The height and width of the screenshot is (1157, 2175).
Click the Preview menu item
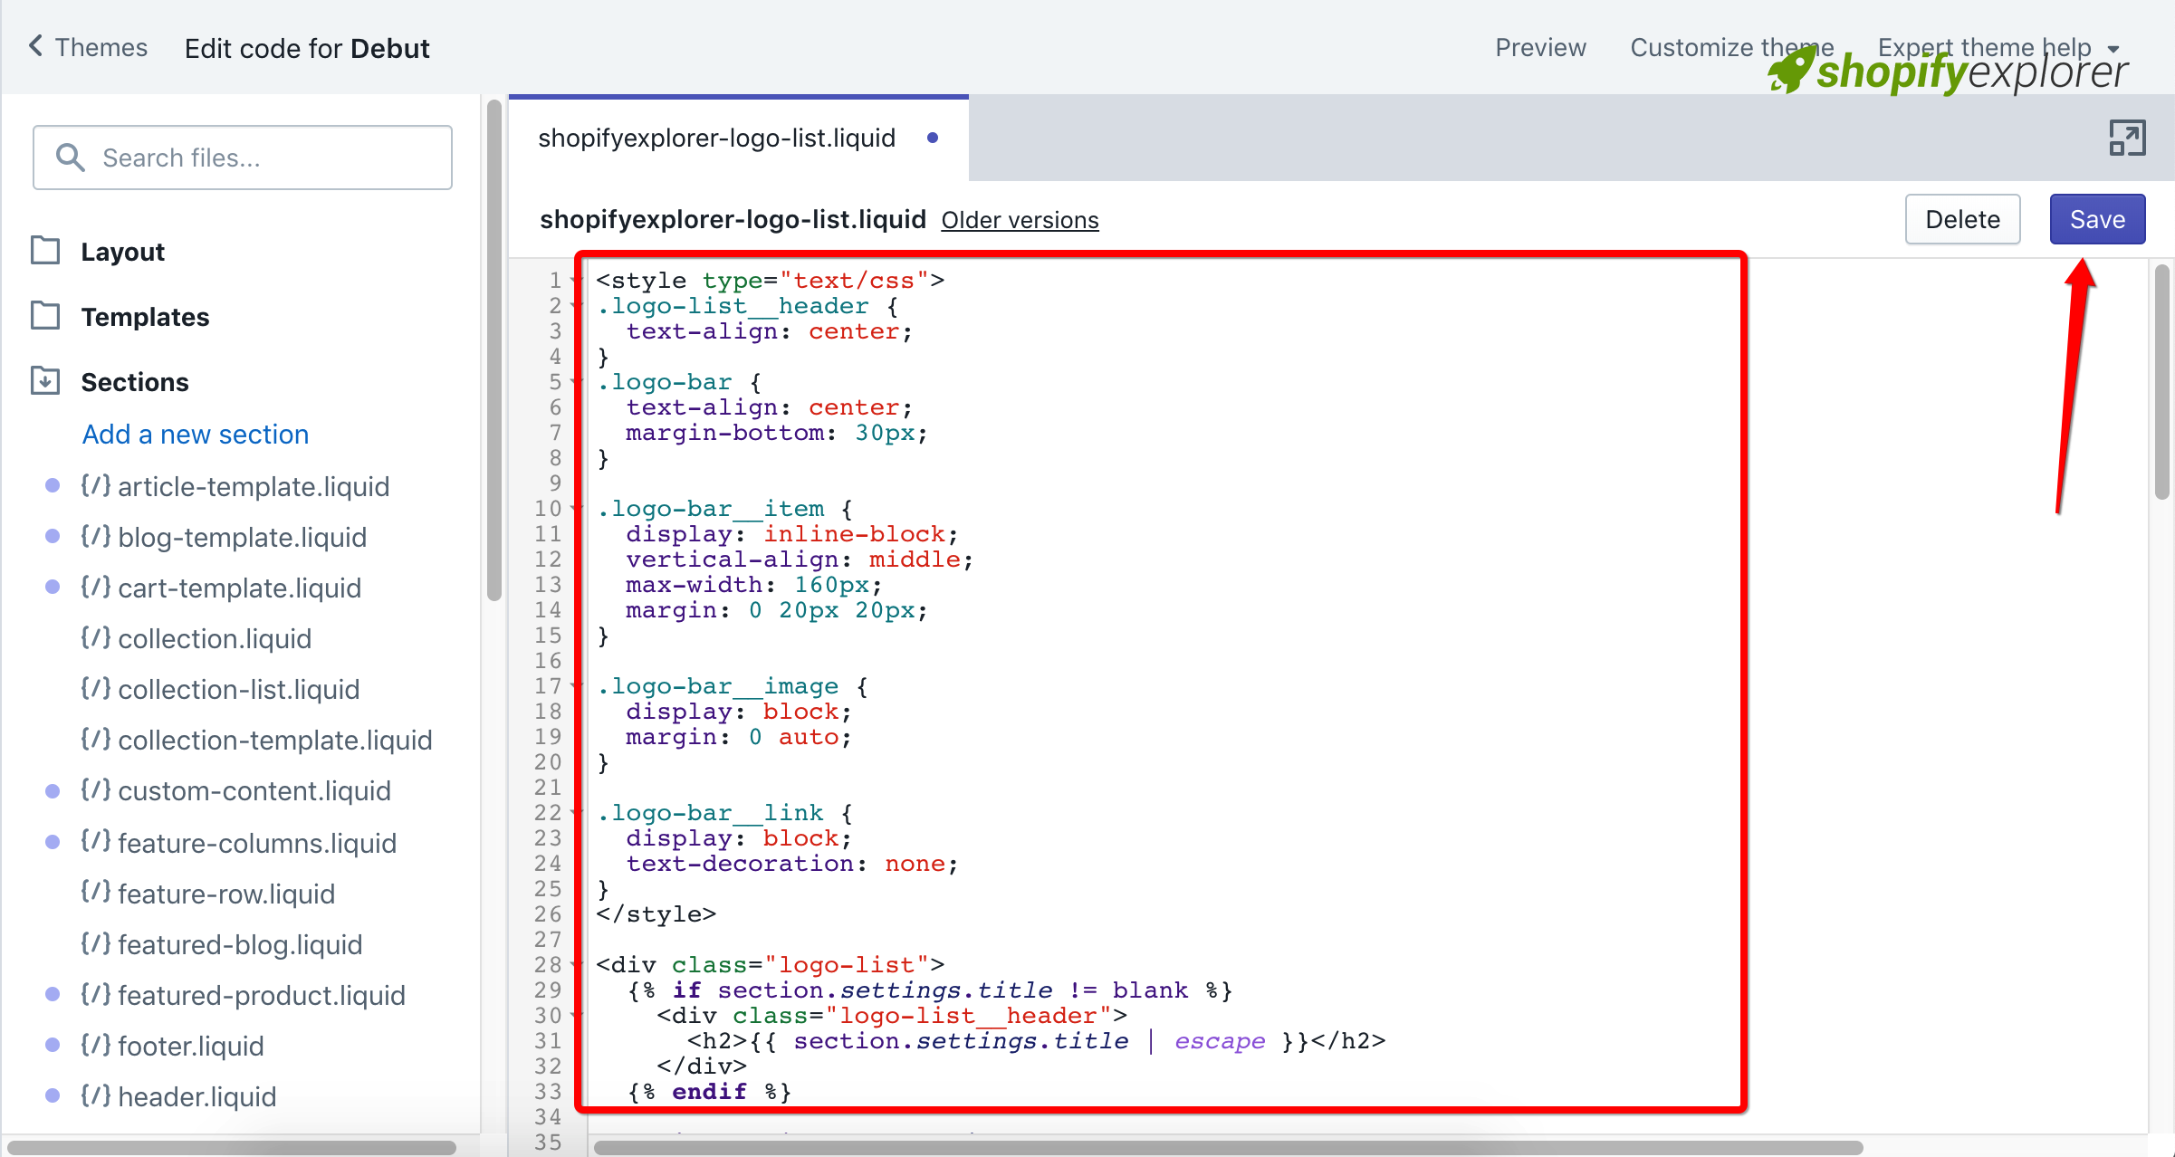(x=1542, y=47)
